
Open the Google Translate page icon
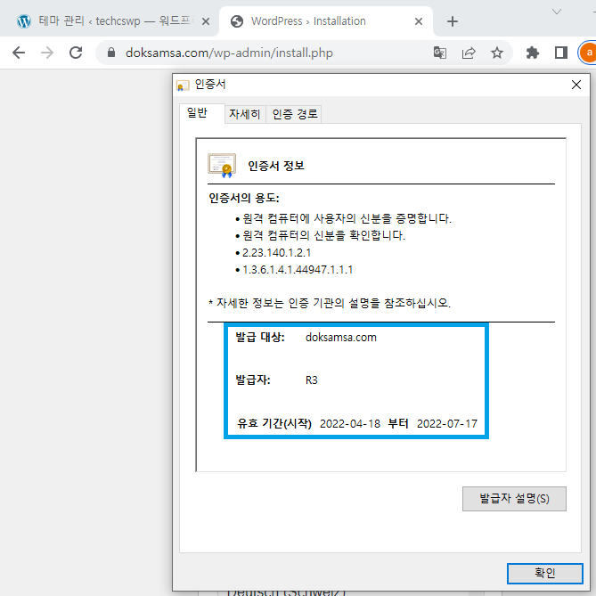coord(440,53)
